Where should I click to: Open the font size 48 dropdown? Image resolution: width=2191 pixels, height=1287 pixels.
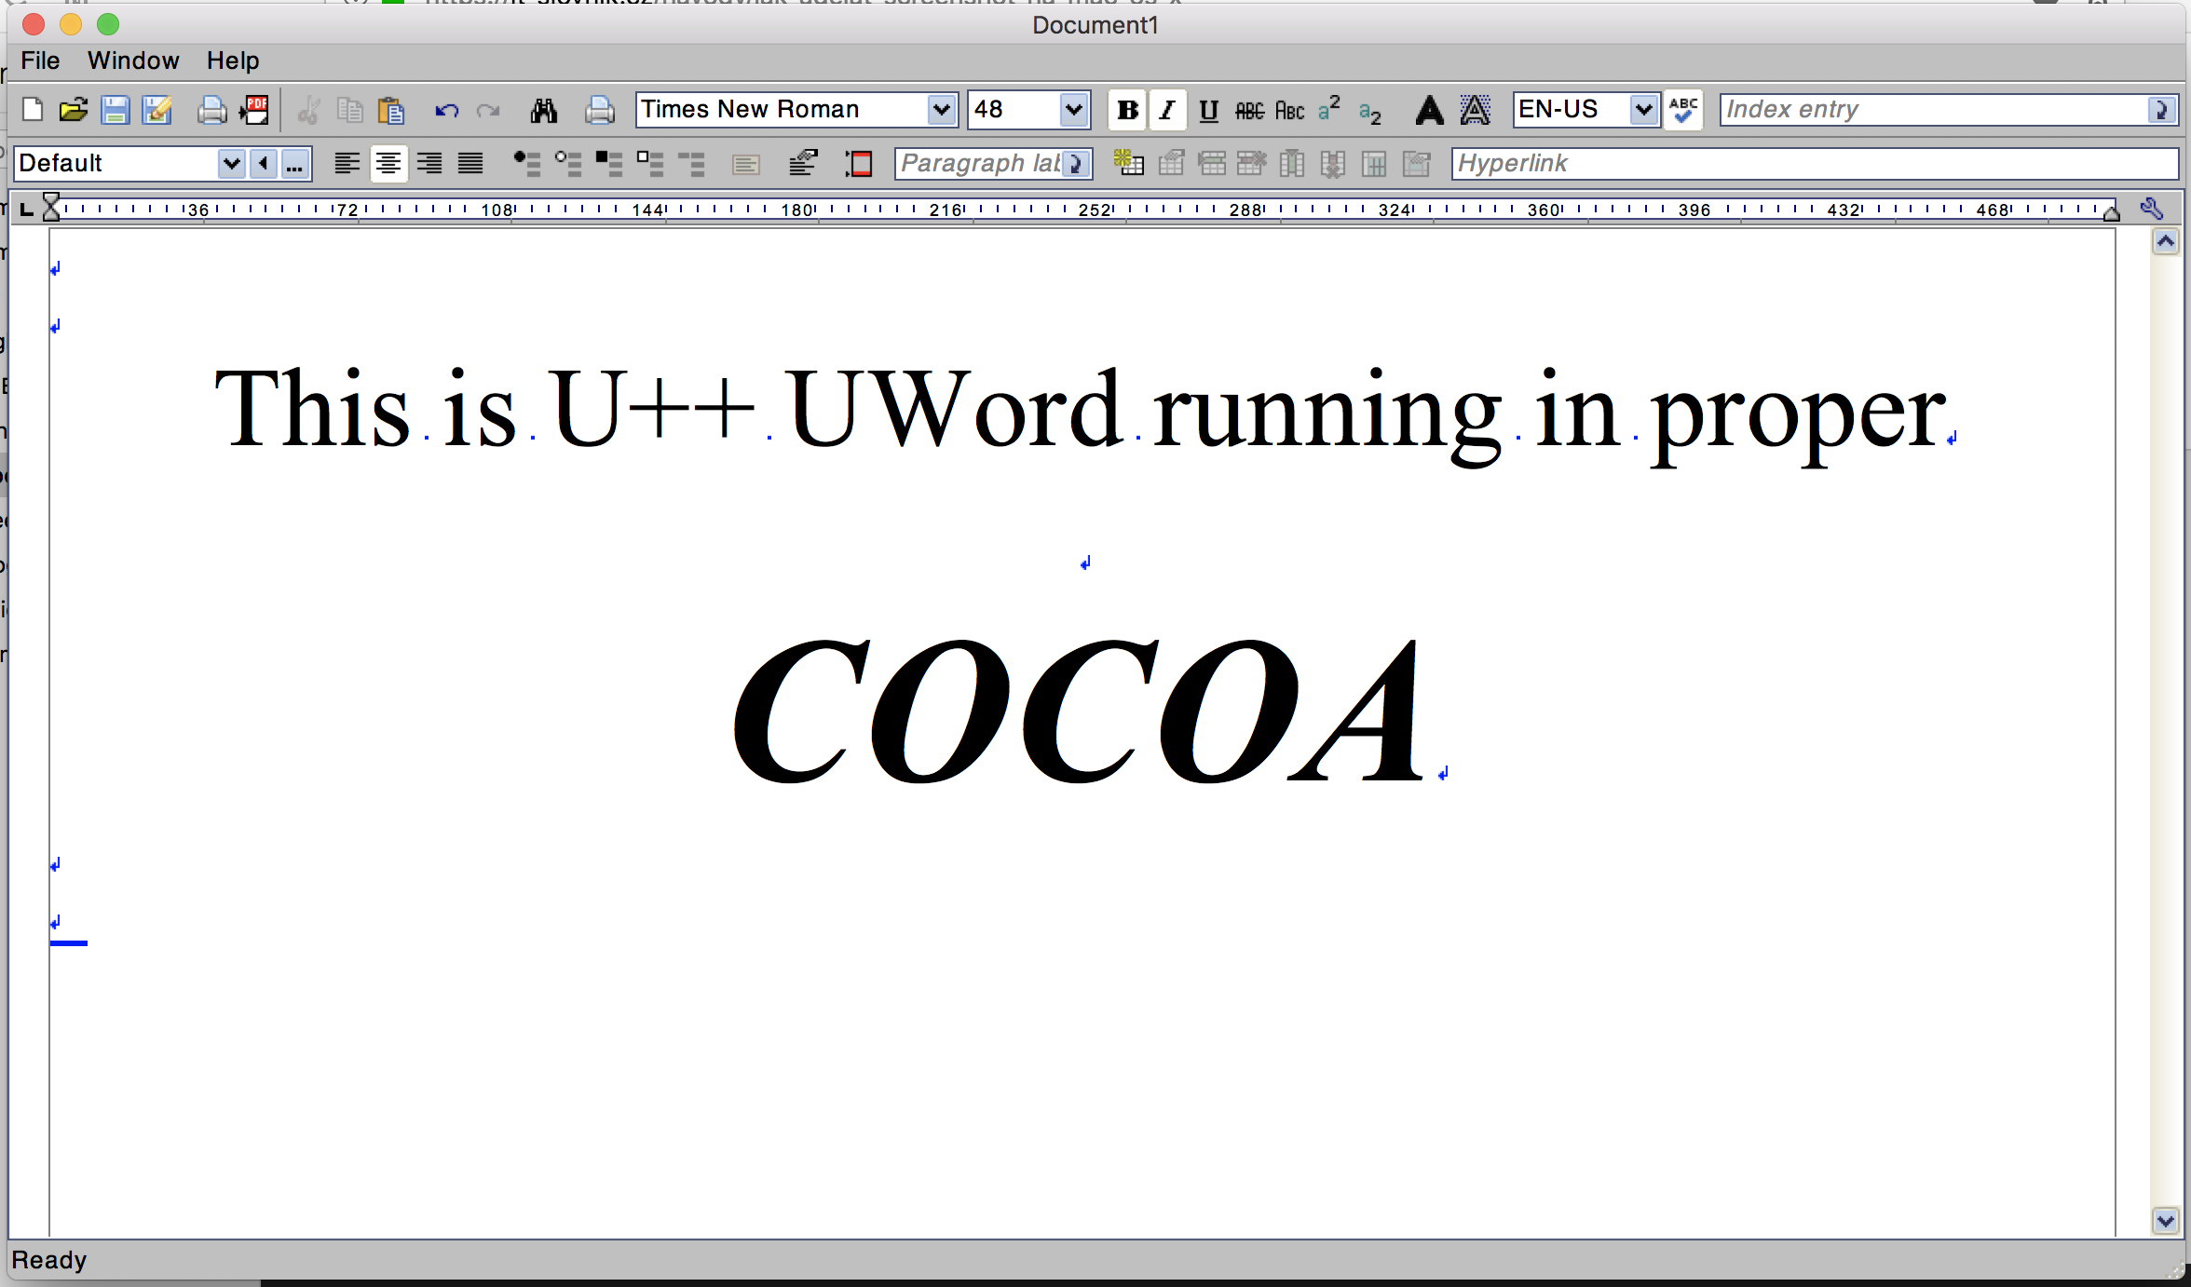(1074, 110)
